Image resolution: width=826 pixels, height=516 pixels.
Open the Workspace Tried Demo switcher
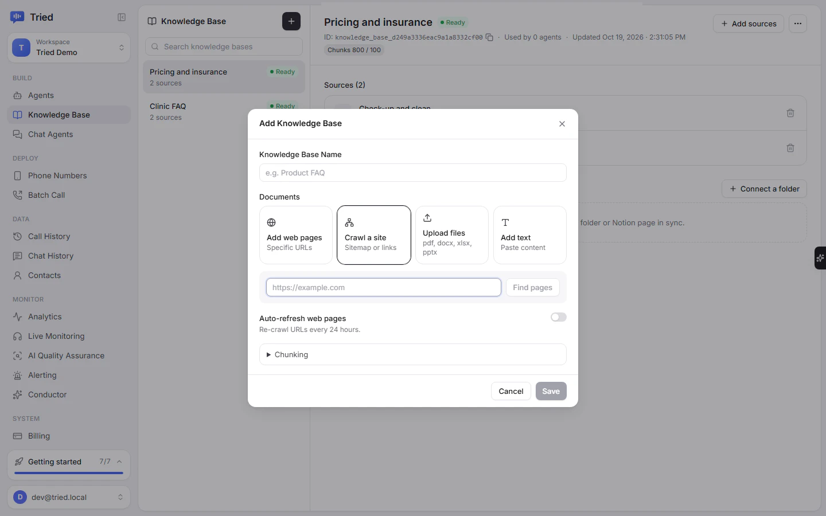click(69, 48)
